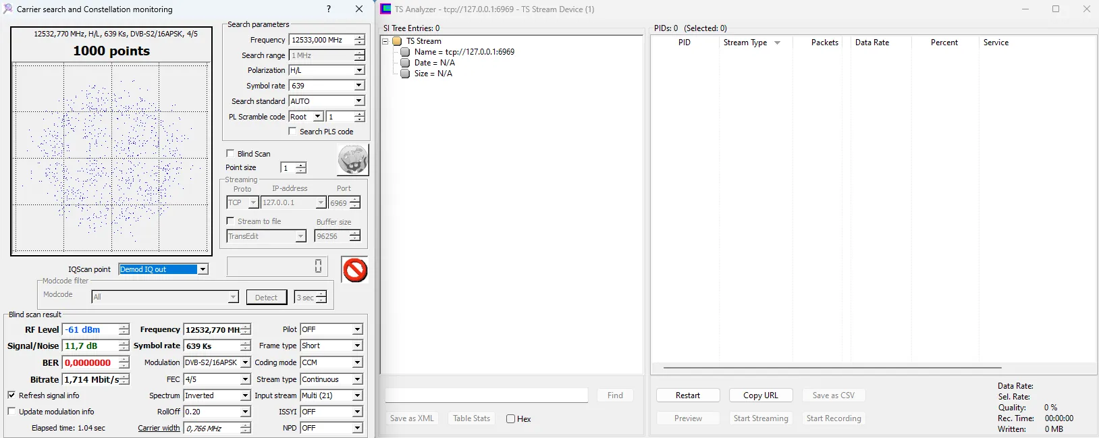Click the icon beside Name tree entry

point(405,52)
